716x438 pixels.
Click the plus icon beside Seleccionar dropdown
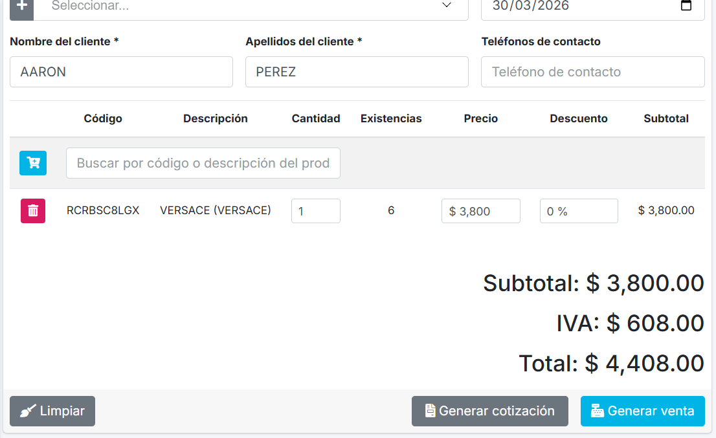point(21,6)
